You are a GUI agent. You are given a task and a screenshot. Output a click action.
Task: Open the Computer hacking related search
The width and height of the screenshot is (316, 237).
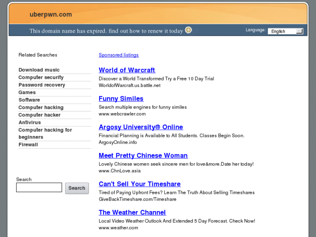point(41,107)
